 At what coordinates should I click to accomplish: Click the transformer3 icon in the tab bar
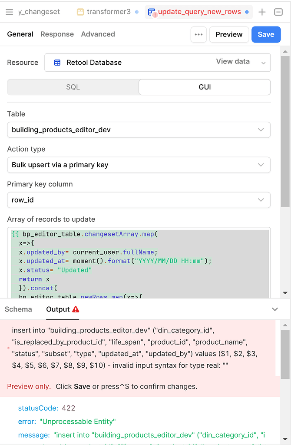pyautogui.click(x=80, y=12)
